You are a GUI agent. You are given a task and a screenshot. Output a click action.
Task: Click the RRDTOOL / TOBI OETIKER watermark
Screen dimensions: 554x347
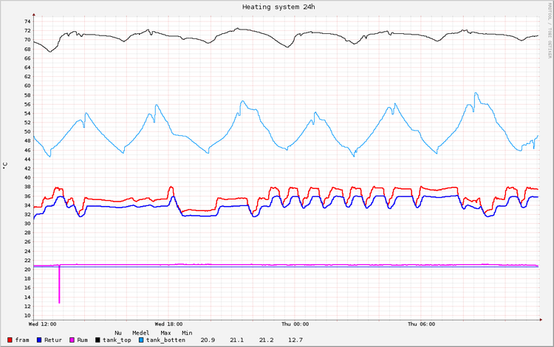click(550, 31)
